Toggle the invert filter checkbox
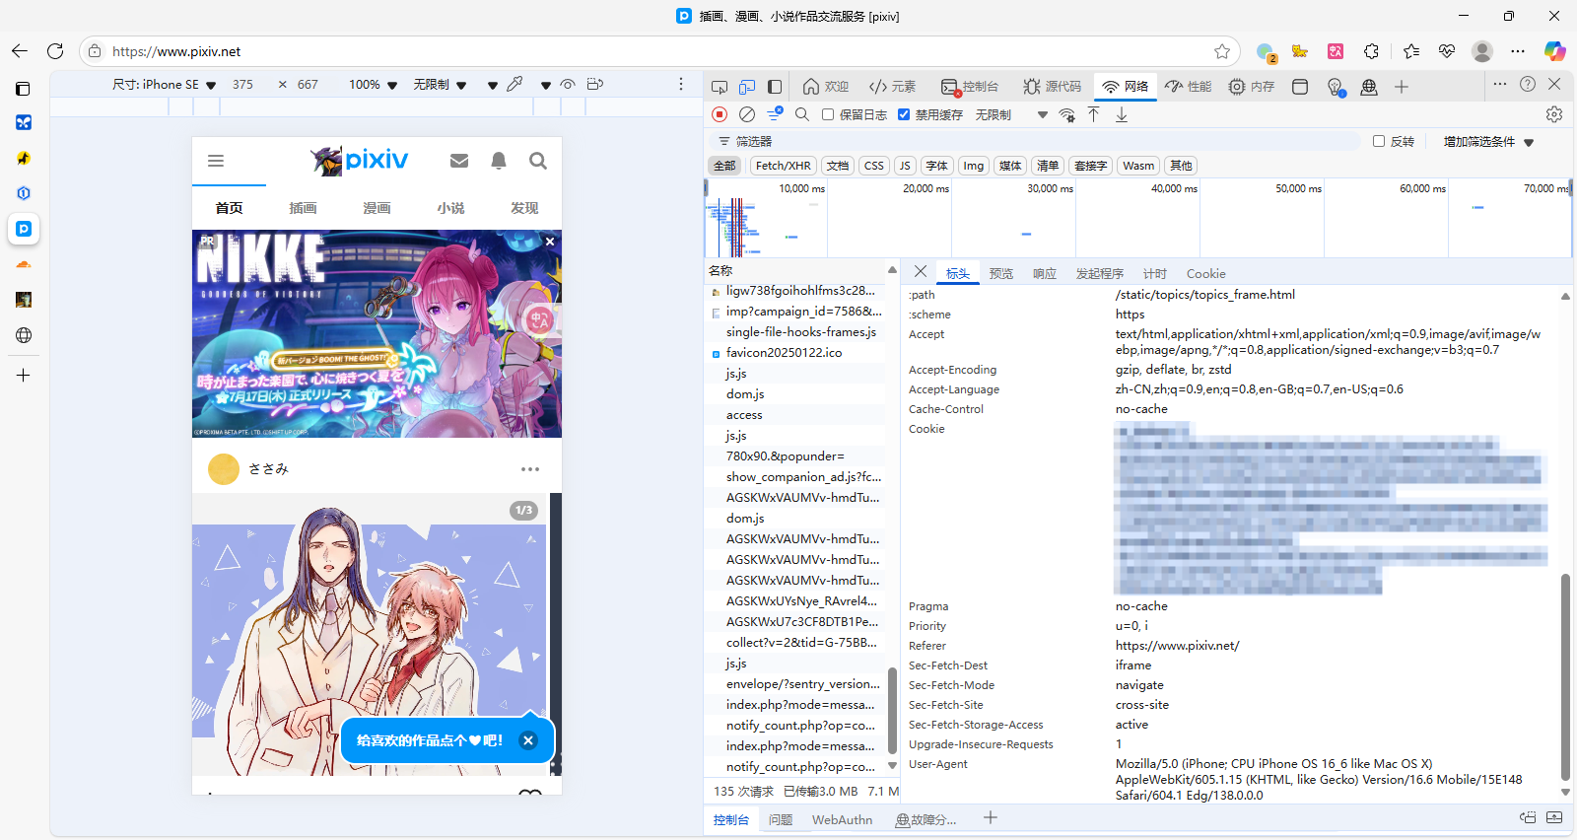 (x=1379, y=142)
